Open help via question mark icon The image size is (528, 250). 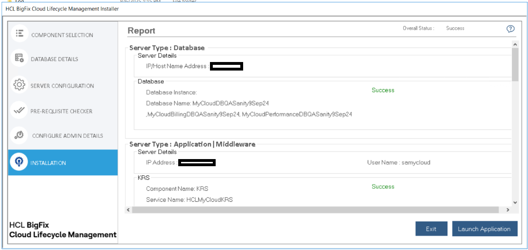click(510, 28)
